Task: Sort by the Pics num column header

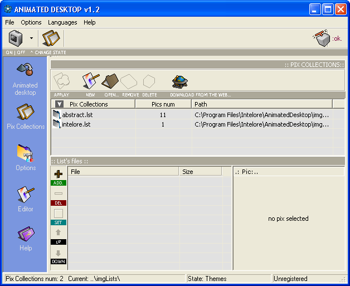Action: pyautogui.click(x=163, y=104)
